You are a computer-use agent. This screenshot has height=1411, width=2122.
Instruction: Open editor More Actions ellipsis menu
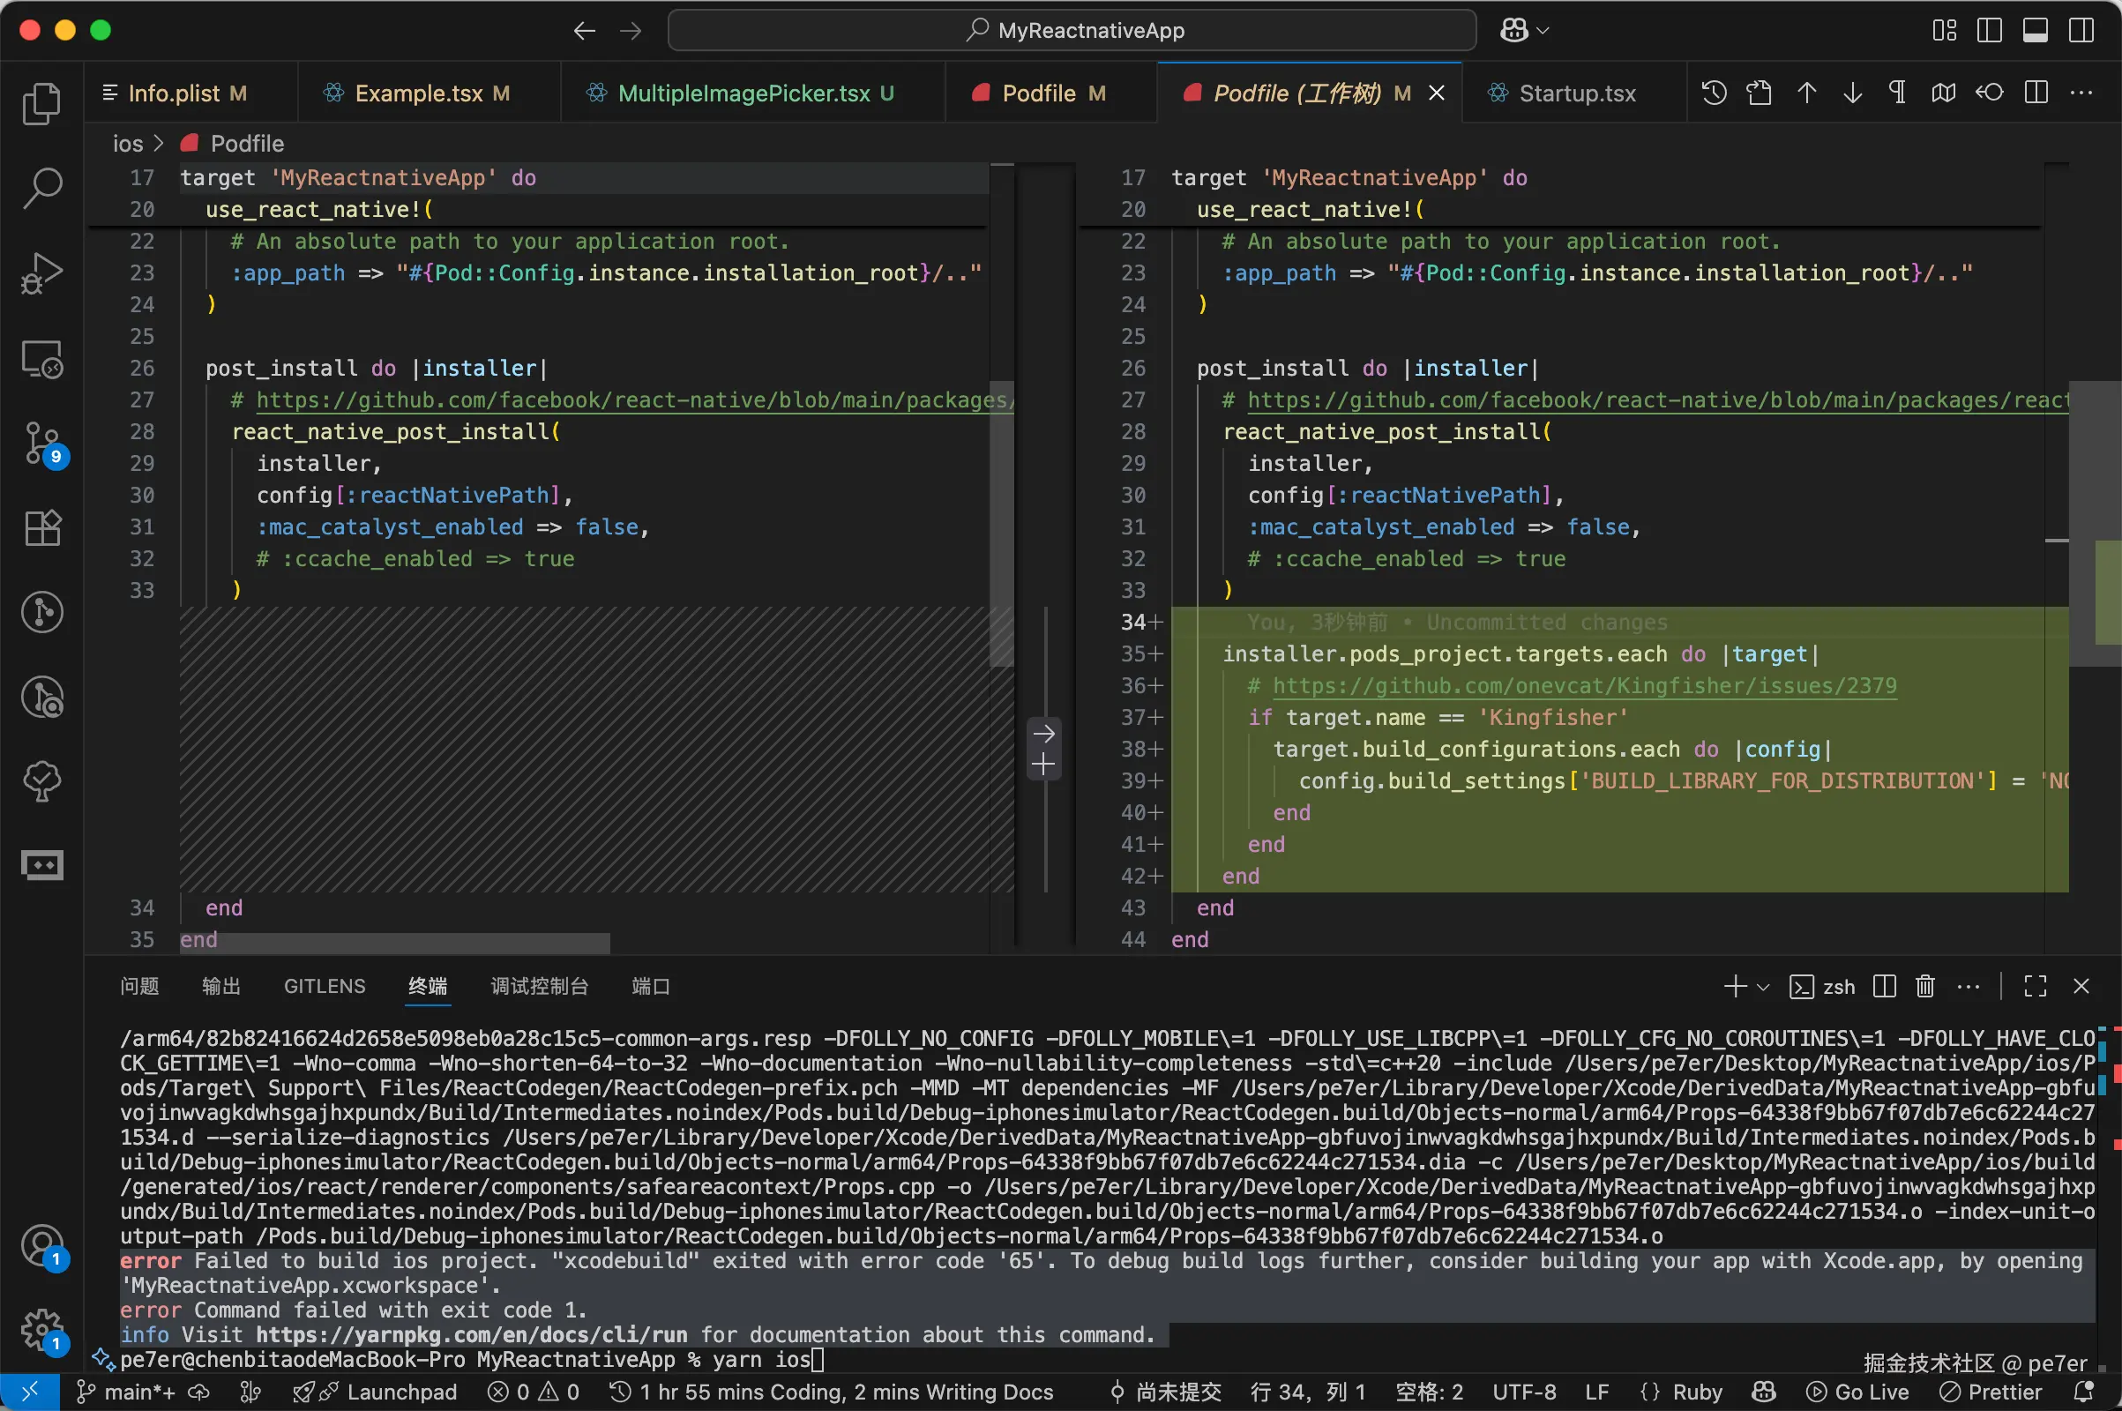(x=2081, y=93)
